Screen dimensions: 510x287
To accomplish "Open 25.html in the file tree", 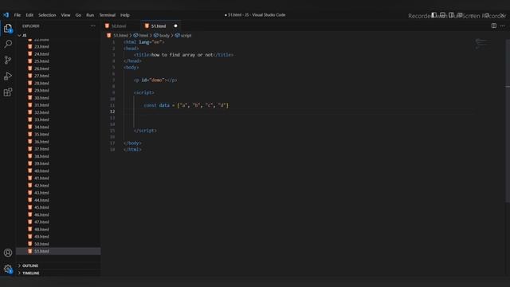I will point(41,61).
